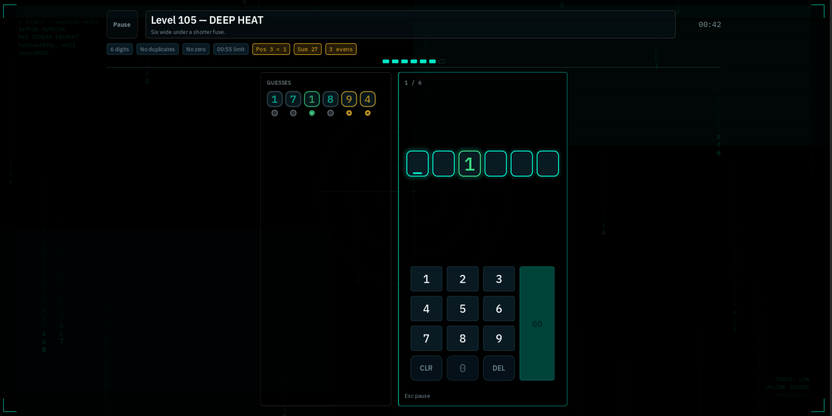Click the green third guess tile showing 1
This screenshot has width=832, height=416.
[312, 99]
